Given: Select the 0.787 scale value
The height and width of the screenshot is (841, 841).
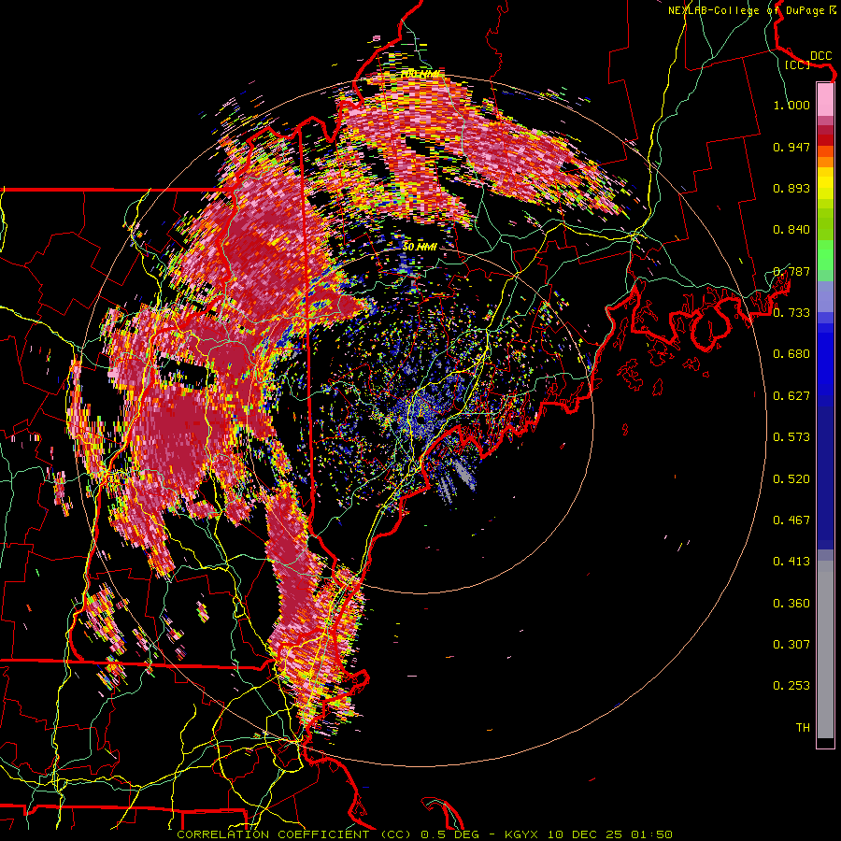Looking at the screenshot, I should (791, 271).
